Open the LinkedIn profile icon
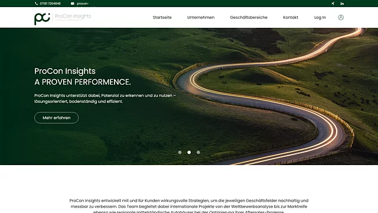 342,4
